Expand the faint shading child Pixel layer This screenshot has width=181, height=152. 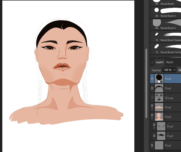point(154,128)
